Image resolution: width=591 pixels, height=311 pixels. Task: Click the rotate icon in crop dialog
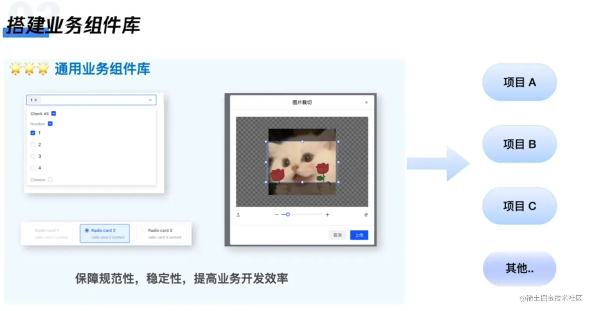366,214
